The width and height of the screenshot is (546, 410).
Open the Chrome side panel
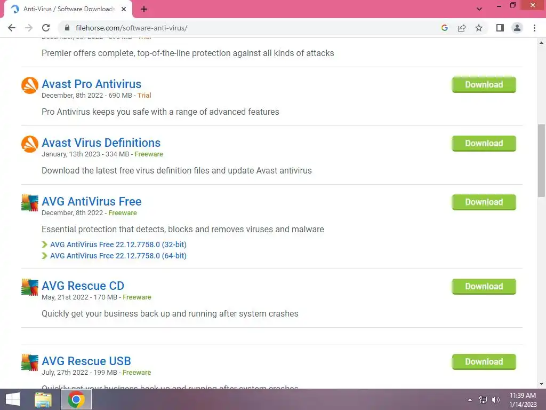tap(500, 28)
